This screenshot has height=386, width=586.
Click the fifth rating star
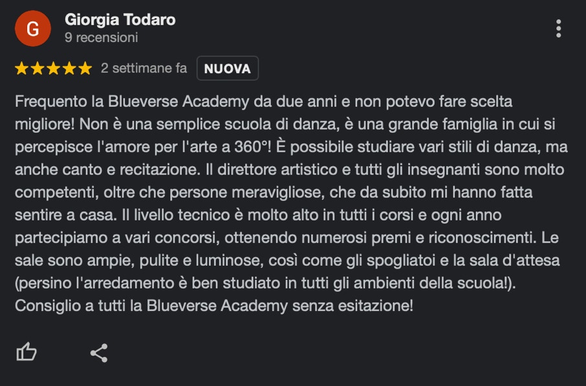click(x=85, y=69)
